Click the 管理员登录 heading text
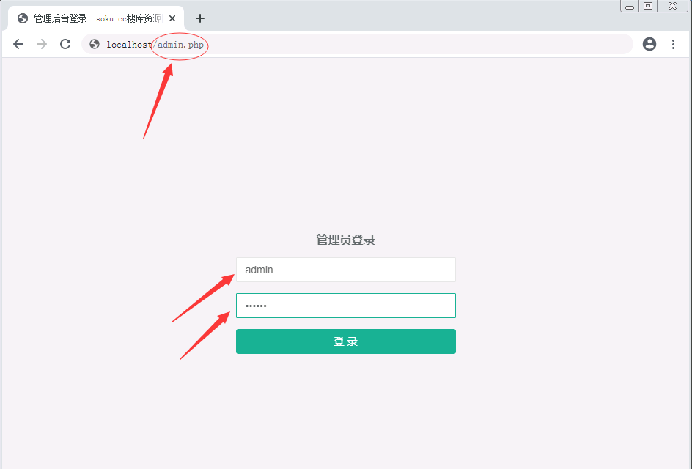The height and width of the screenshot is (469, 692). (x=345, y=240)
